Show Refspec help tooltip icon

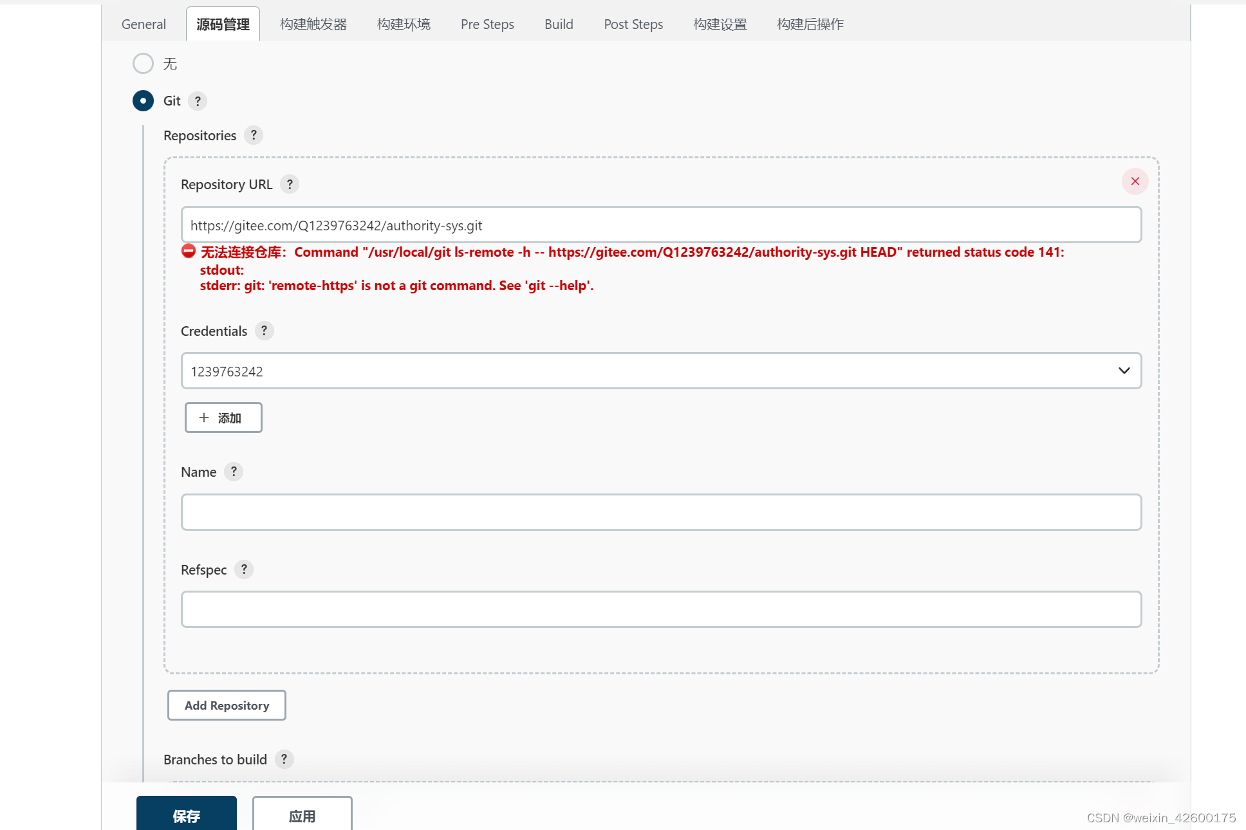tap(244, 569)
